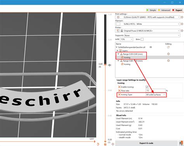Click the horizontal slider's right-end thumb
This screenshot has width=184, height=146.
95,141
